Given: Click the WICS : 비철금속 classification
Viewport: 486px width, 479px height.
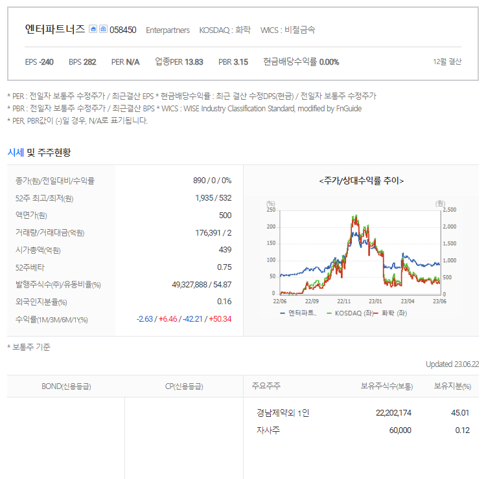Looking at the screenshot, I should (x=288, y=30).
